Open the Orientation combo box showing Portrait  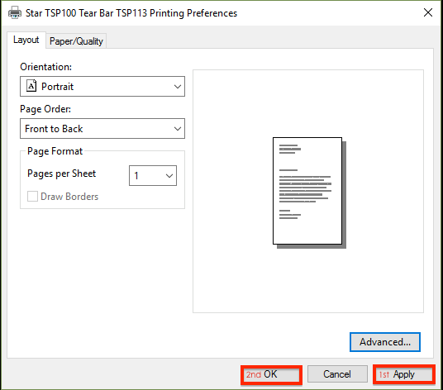pos(102,86)
